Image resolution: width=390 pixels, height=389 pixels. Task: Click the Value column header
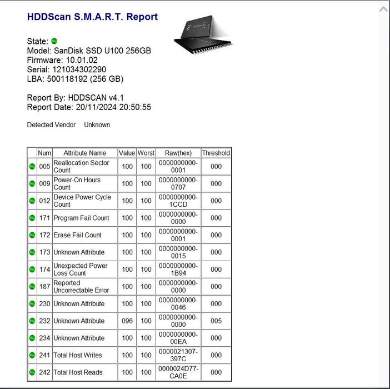coord(127,153)
